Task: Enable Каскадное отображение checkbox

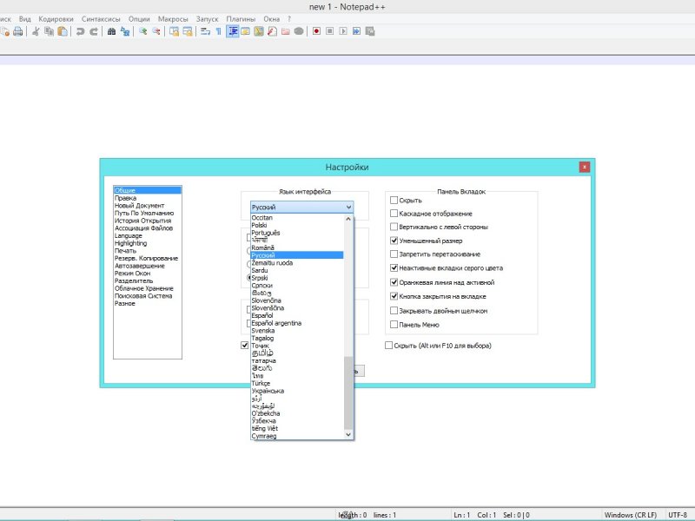Action: pyautogui.click(x=394, y=214)
